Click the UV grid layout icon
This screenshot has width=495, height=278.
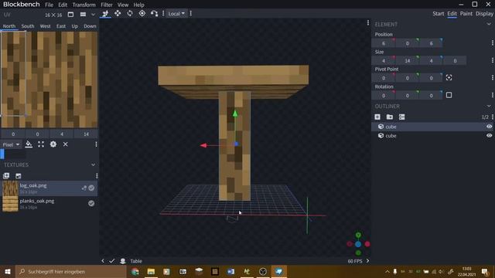pyautogui.click(x=83, y=15)
